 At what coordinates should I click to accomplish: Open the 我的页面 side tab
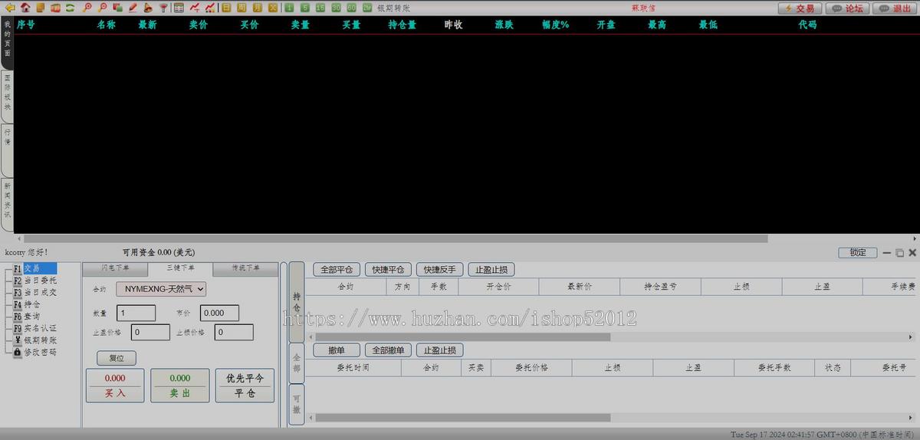point(7,44)
